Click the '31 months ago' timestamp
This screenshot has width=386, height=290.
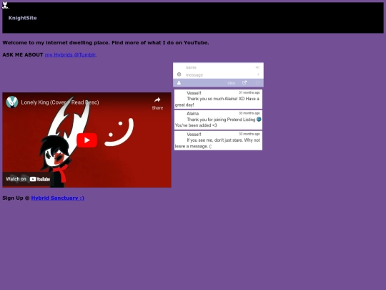pyautogui.click(x=249, y=92)
